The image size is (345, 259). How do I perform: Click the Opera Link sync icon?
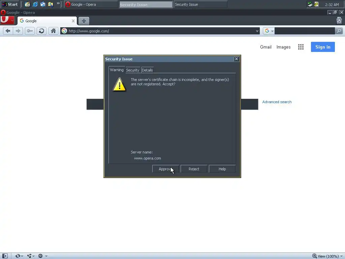18,256
